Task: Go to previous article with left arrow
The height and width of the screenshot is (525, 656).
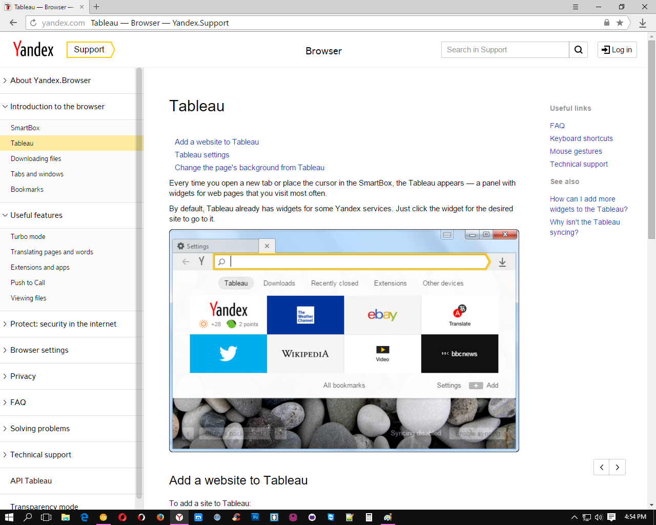Action: 602,467
